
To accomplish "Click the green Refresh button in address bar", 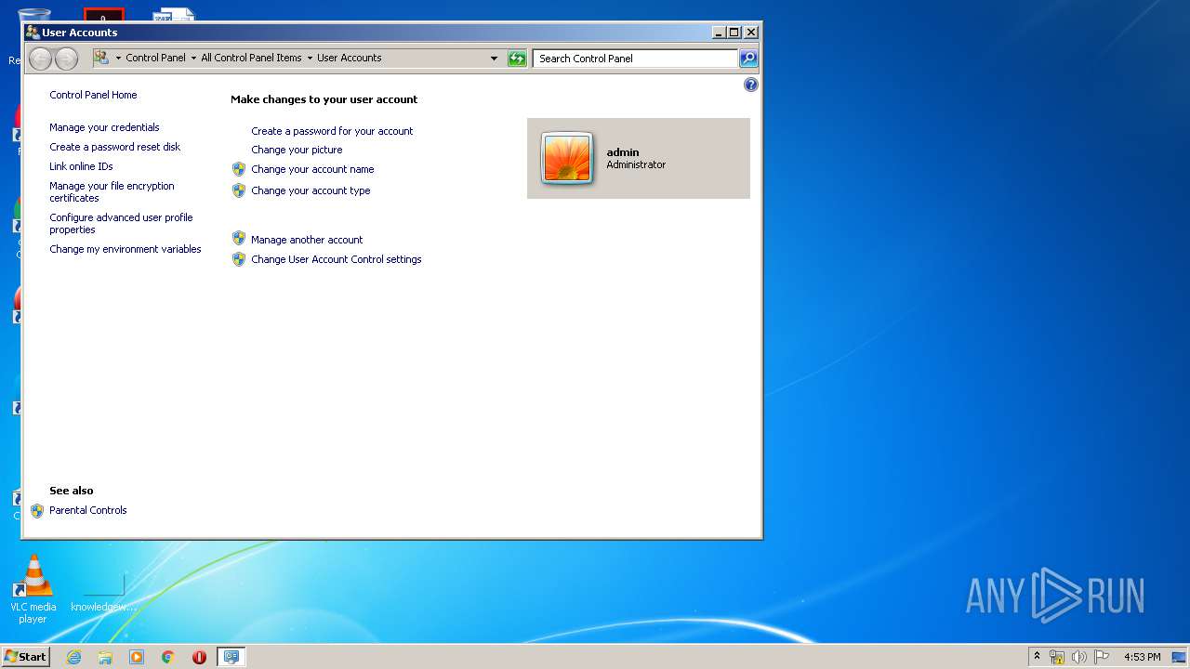I will click(x=517, y=59).
